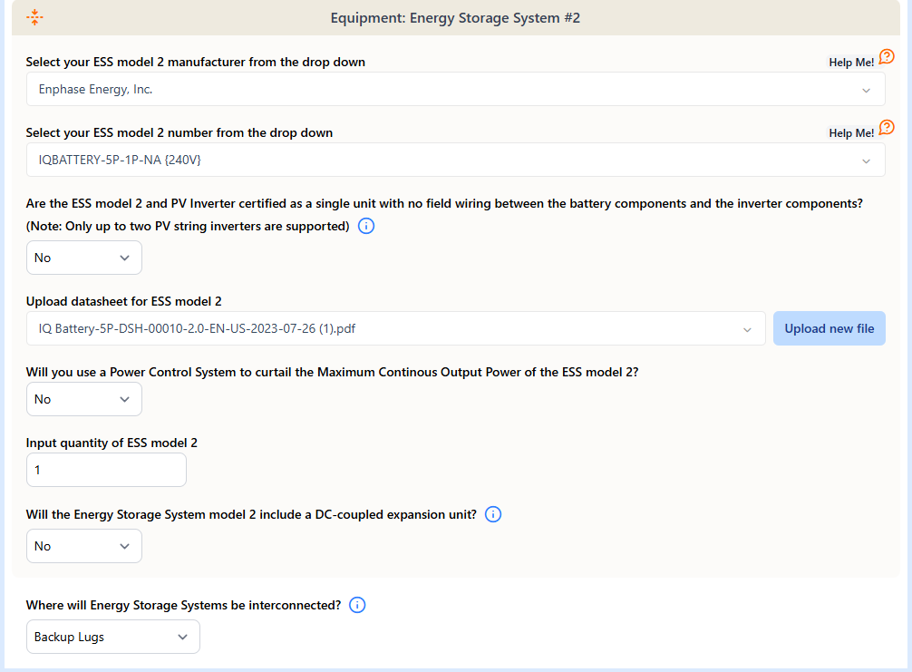912x672 pixels.
Task: Click the Upload new file button
Action: pyautogui.click(x=829, y=328)
